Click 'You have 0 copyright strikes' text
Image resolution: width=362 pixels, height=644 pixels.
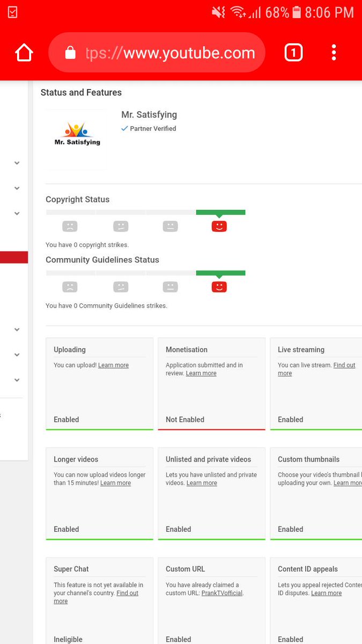coord(87,245)
